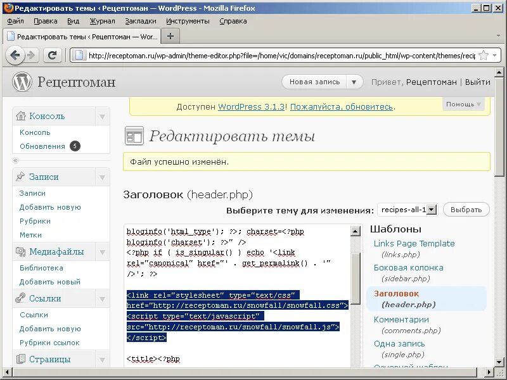The height and width of the screenshot is (380, 507).
Task: Click the Выйти logout link
Action: (x=478, y=82)
